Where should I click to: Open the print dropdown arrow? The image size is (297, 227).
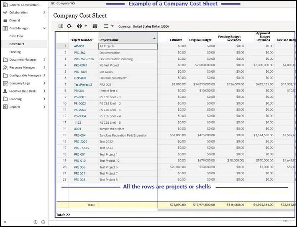pyautogui.click(x=86, y=26)
